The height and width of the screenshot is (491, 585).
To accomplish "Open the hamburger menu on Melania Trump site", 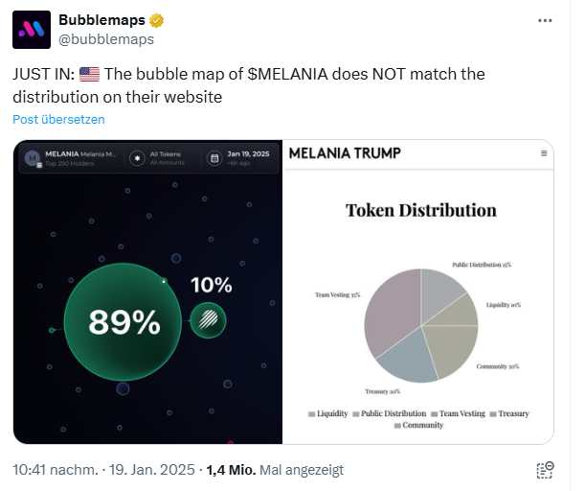I will click(x=544, y=153).
